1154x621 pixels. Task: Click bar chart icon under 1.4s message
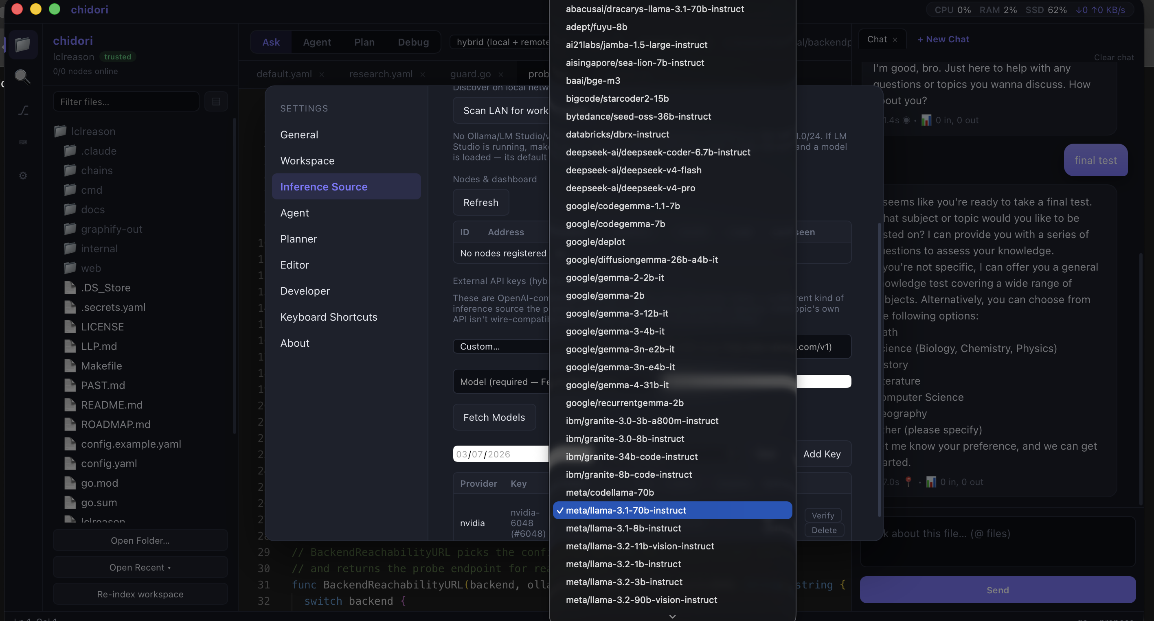926,120
